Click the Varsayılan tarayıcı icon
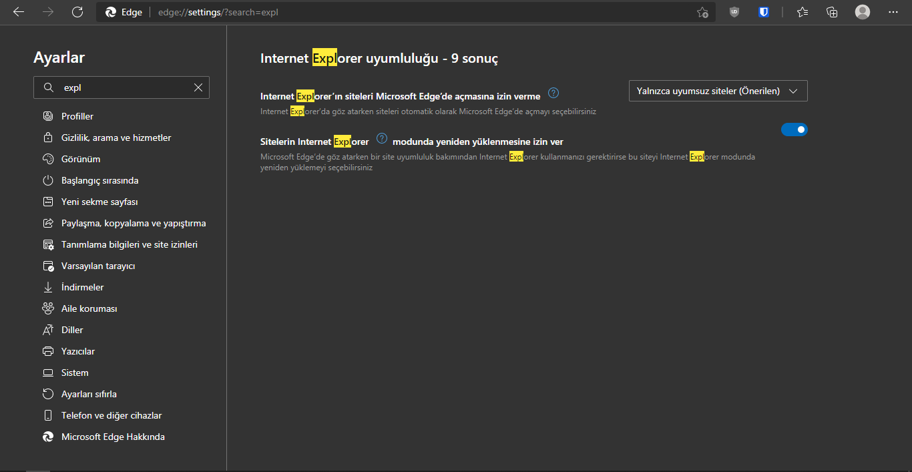Image resolution: width=912 pixels, height=472 pixels. pyautogui.click(x=48, y=266)
